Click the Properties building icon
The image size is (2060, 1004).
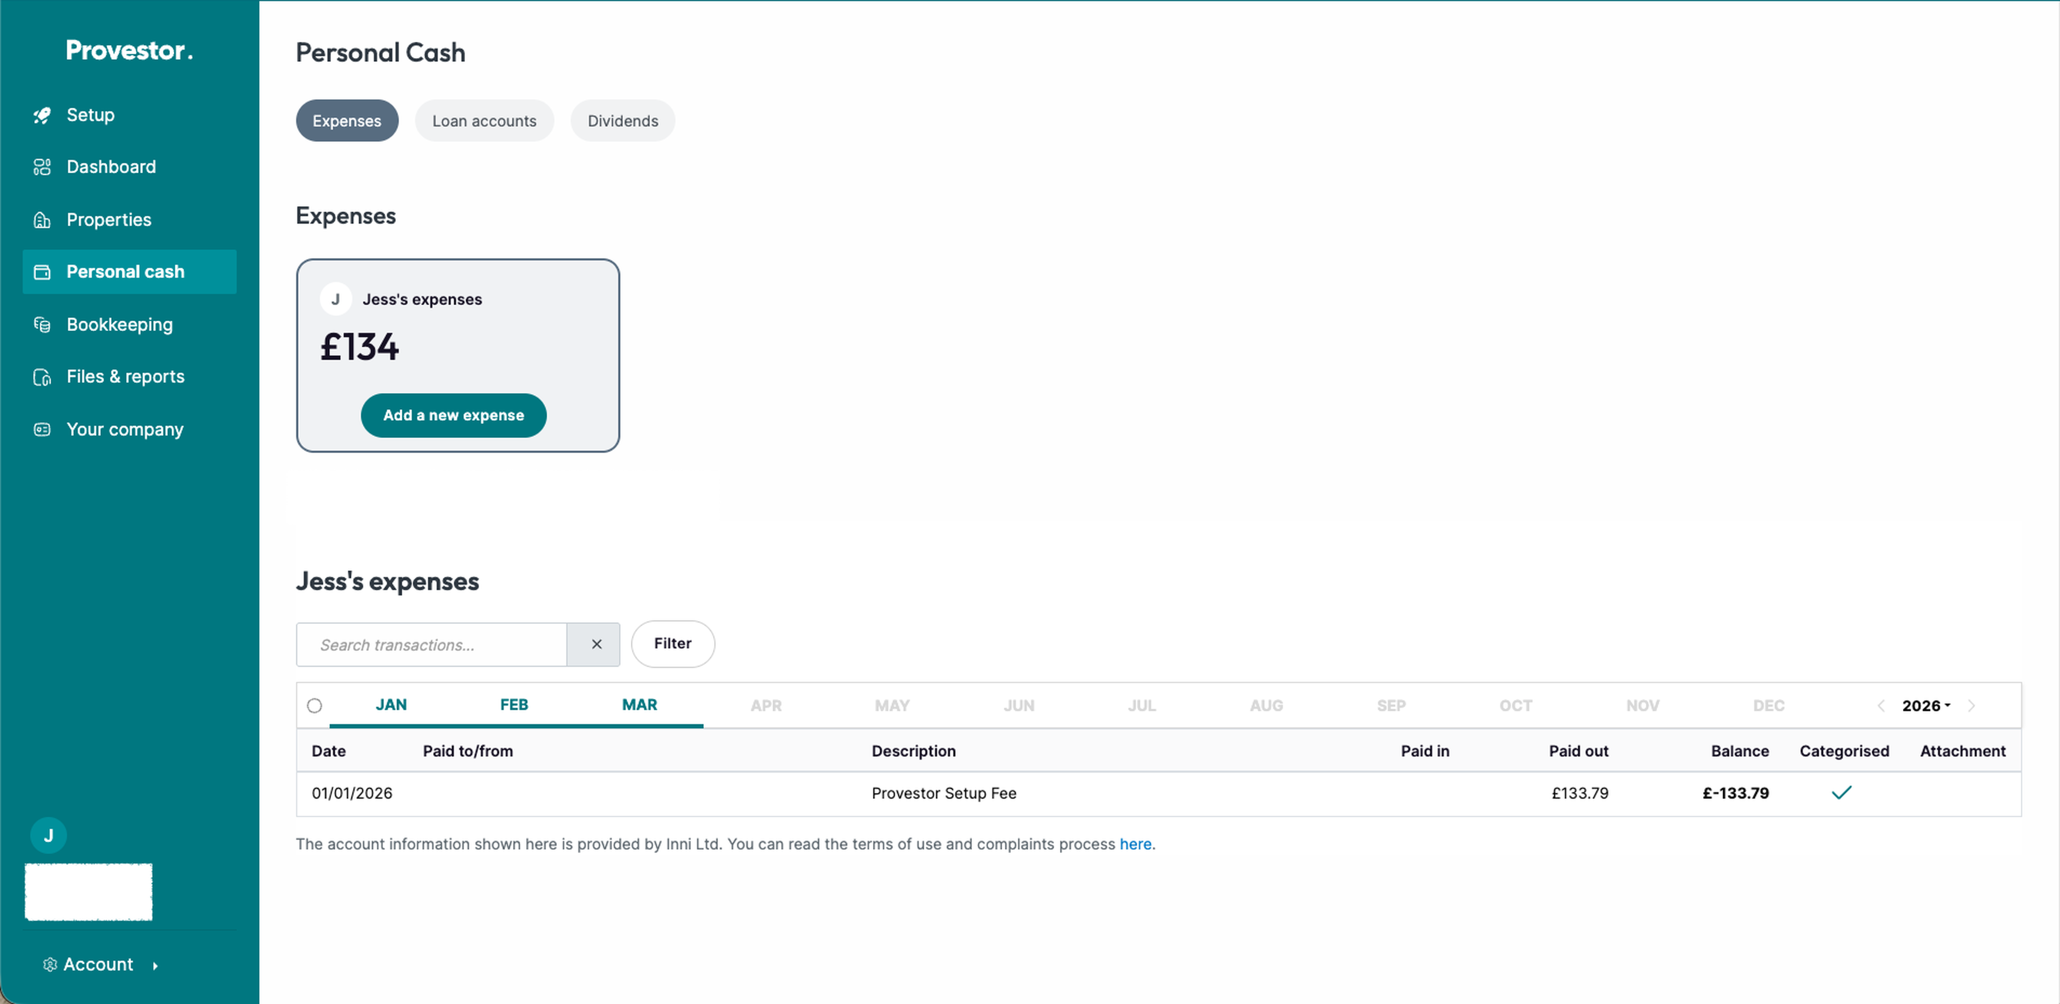42,220
